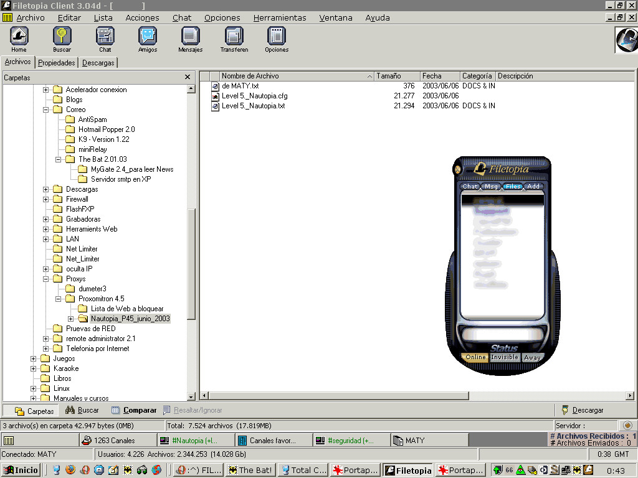This screenshot has height=478, width=638.
Task: Switch skin panel to Msg
Action: (x=491, y=186)
